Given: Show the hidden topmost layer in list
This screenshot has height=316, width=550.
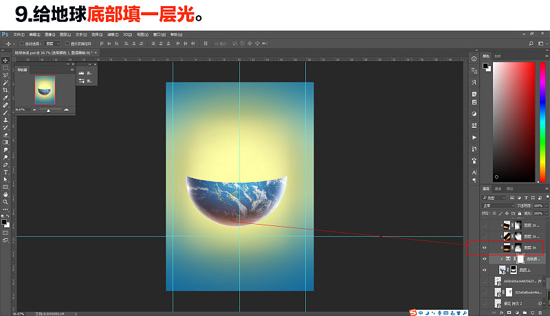Looking at the screenshot, I should 485,225.
